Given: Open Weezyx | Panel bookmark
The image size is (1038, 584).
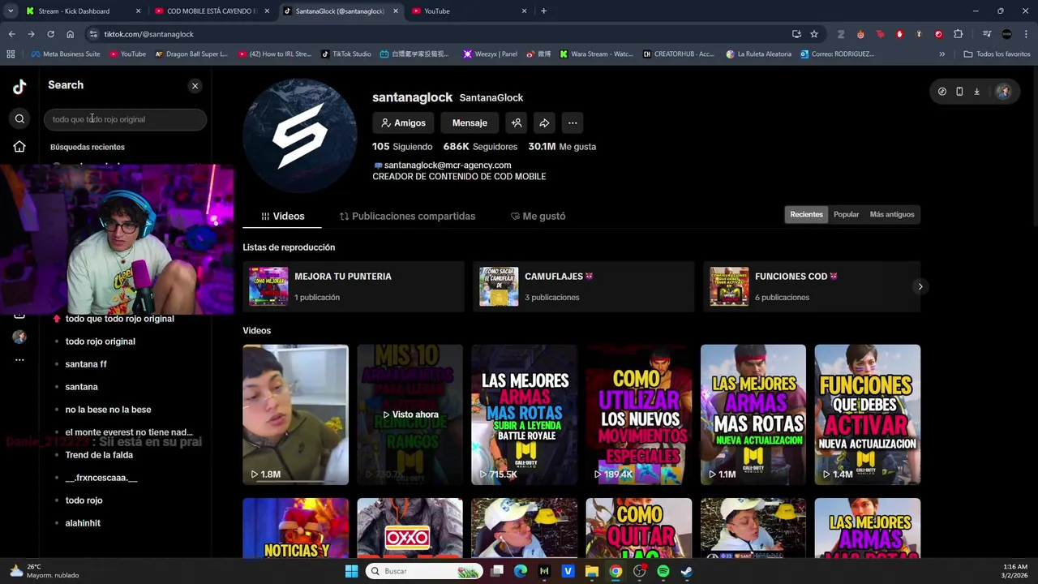Looking at the screenshot, I should pyautogui.click(x=490, y=54).
